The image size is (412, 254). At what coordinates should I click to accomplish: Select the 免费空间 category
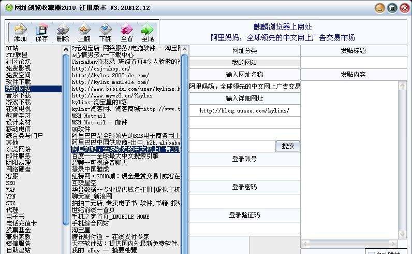pyautogui.click(x=18, y=75)
